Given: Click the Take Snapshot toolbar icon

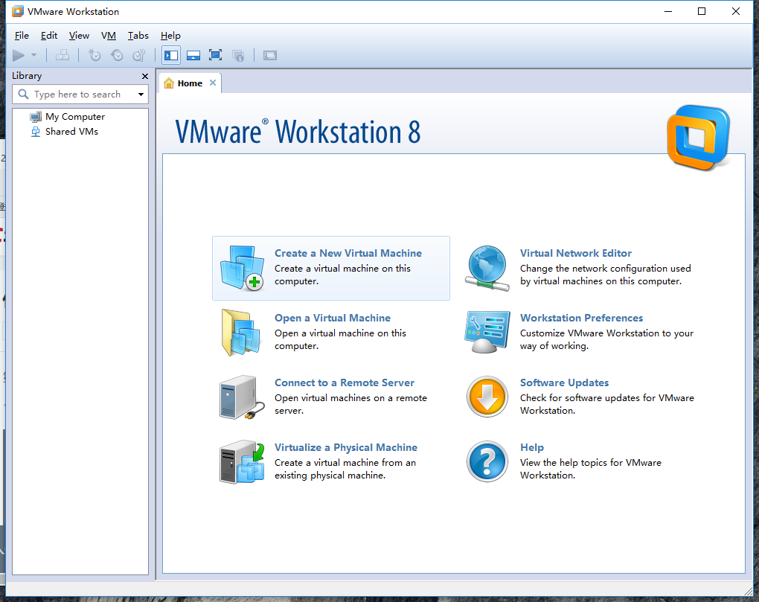Looking at the screenshot, I should click(x=95, y=56).
